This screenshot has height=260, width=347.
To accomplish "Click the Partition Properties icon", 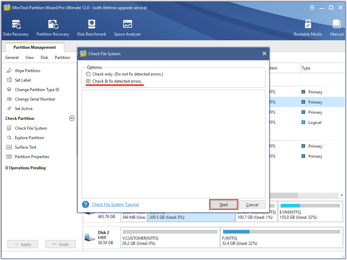I will [9, 157].
